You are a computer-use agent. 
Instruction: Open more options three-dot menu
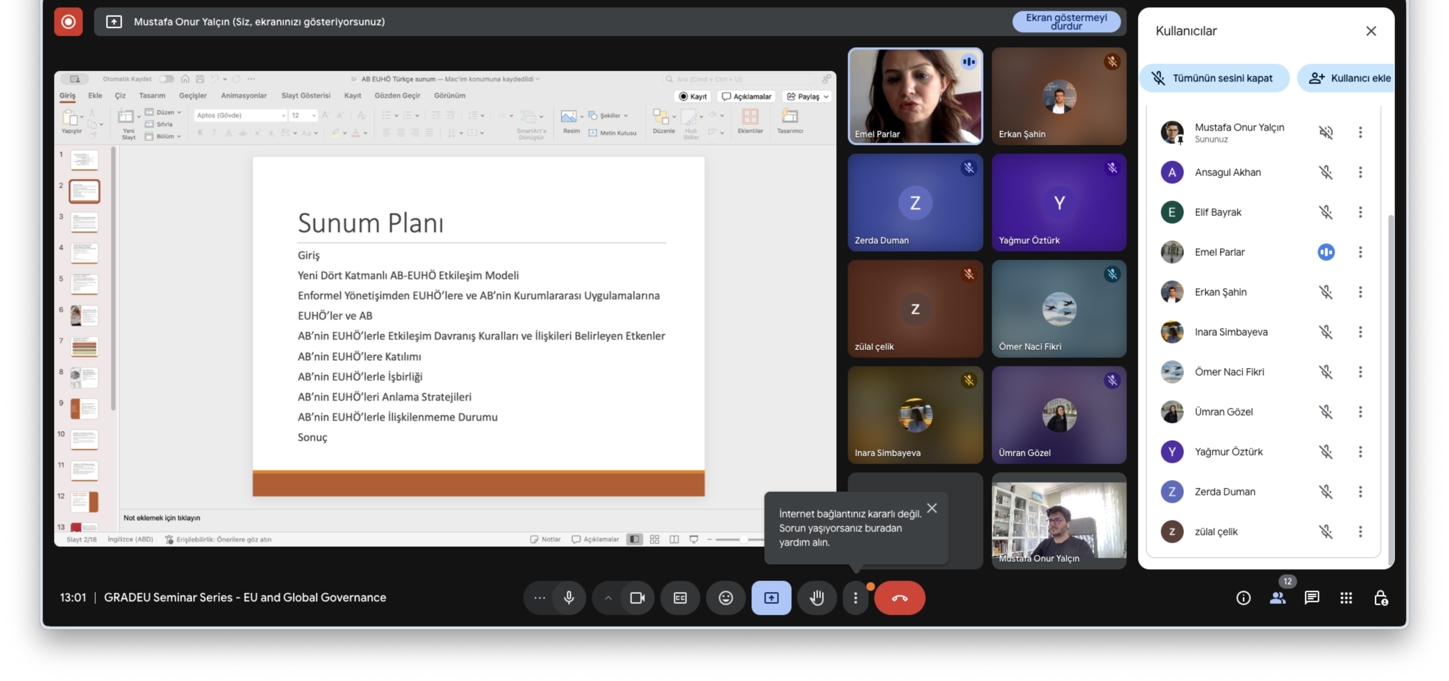point(855,597)
